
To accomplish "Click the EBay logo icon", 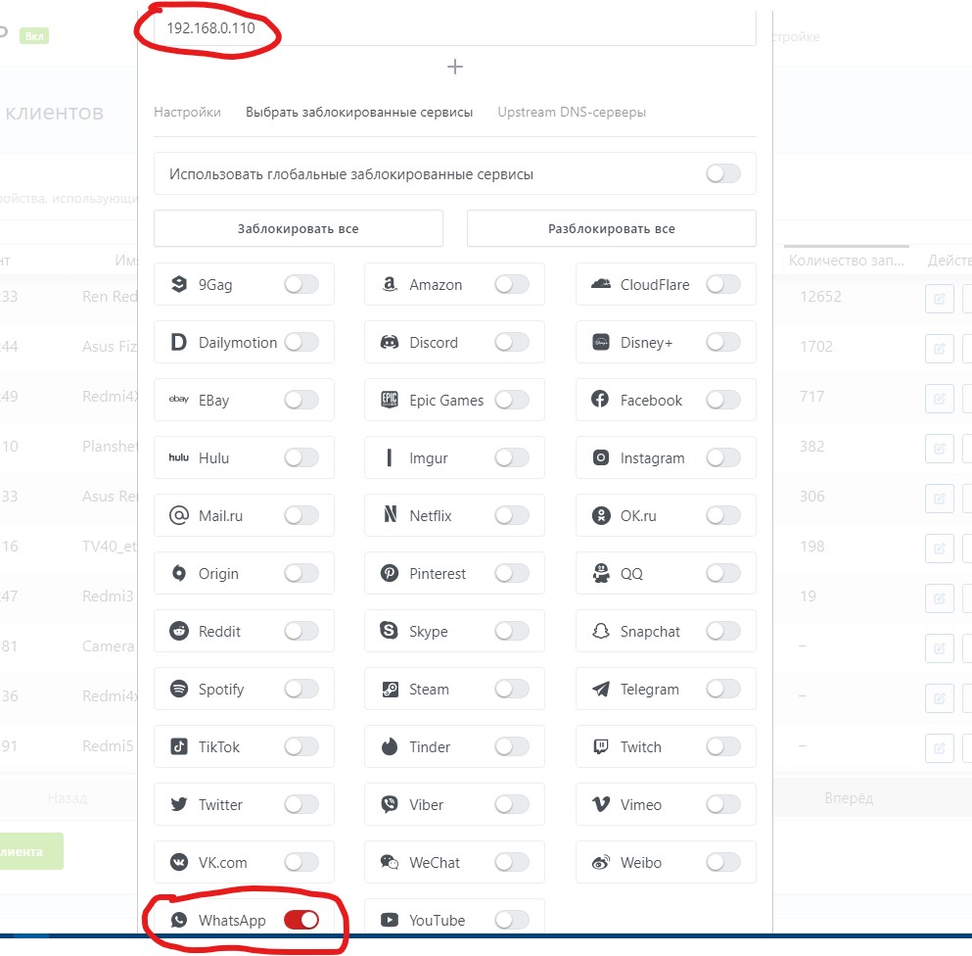I will (x=178, y=400).
